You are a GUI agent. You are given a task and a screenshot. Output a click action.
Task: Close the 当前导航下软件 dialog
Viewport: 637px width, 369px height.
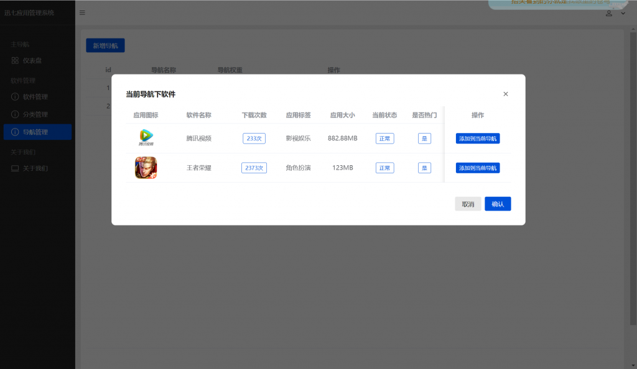[505, 94]
